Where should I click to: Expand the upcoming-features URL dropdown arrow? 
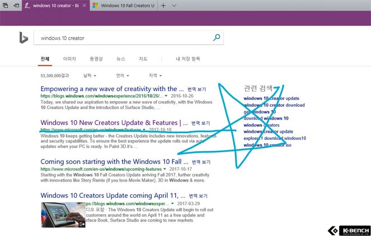165,169
